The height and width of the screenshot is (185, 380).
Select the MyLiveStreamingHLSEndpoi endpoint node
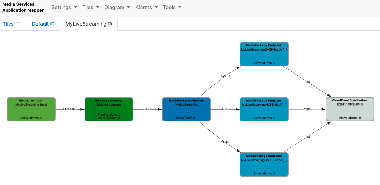[264, 109]
